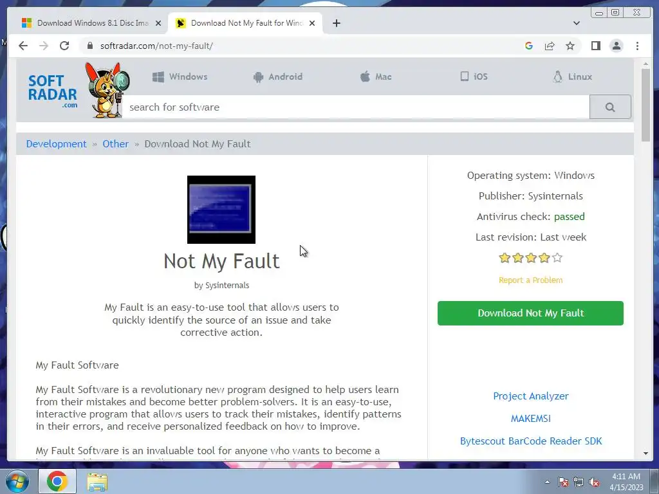
Task: Click the page scrollbar thumb
Action: (645, 105)
